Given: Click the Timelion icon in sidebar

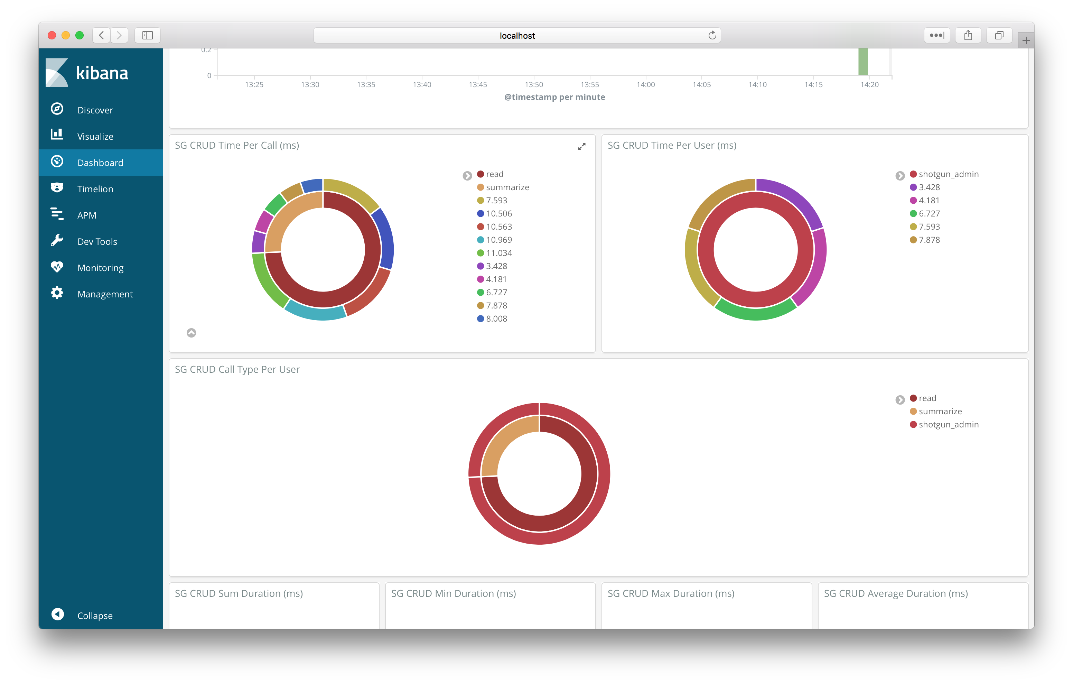Looking at the screenshot, I should point(57,188).
